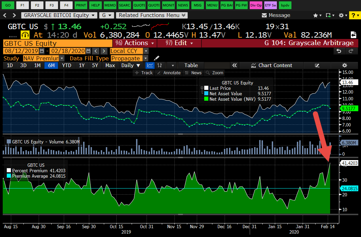Enable the Zoom chart tool

214,73
